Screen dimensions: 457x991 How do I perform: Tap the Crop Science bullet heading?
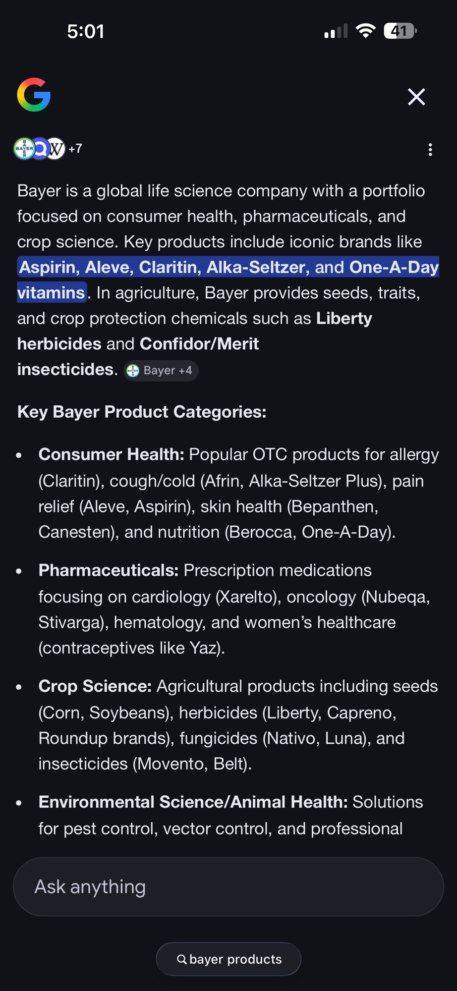(95, 686)
